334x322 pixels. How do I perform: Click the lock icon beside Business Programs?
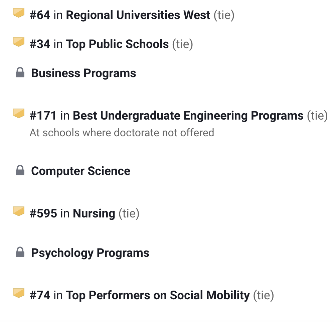pos(20,72)
